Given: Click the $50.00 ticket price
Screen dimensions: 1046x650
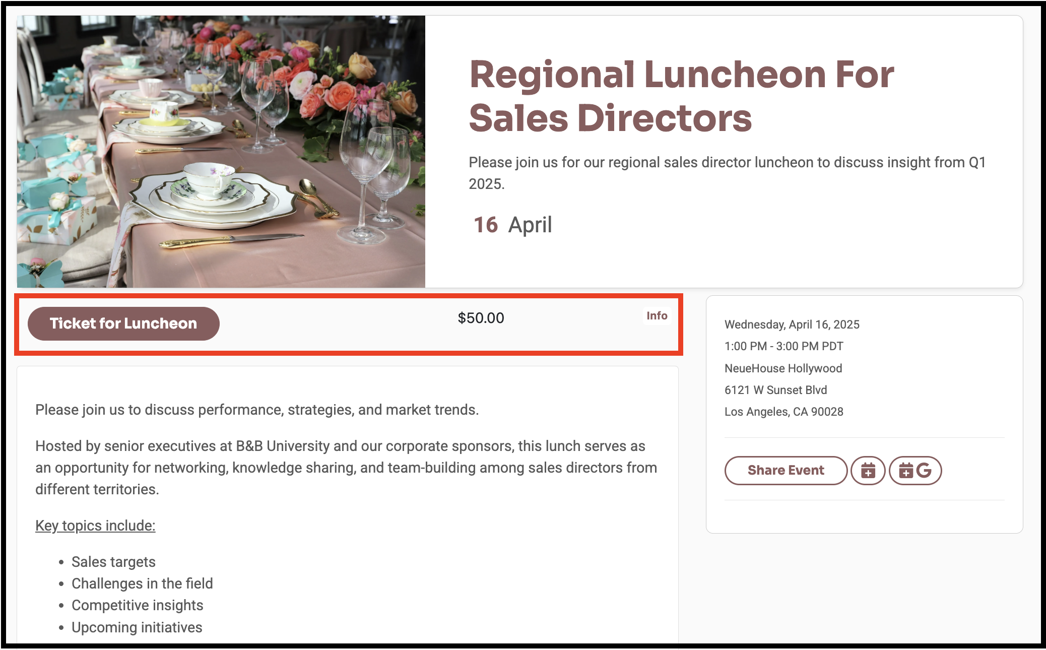Looking at the screenshot, I should pyautogui.click(x=481, y=318).
